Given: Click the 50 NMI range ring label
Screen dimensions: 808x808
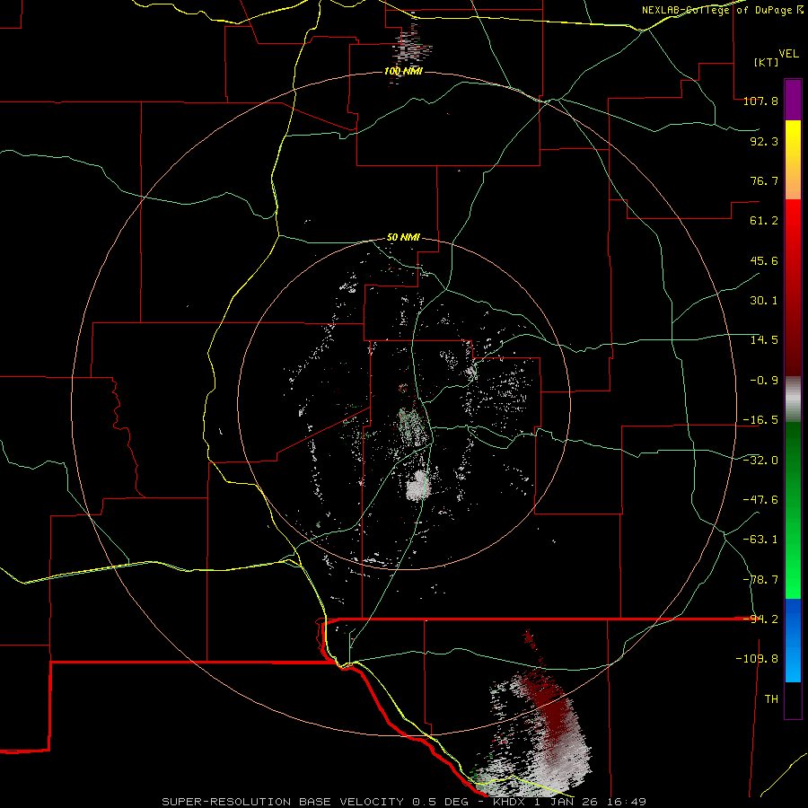Looking at the screenshot, I should pos(403,238).
